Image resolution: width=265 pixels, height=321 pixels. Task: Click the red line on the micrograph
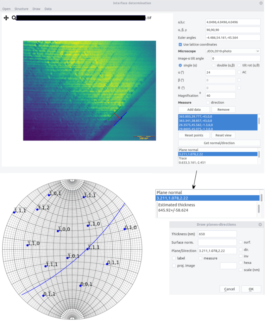tap(117, 116)
